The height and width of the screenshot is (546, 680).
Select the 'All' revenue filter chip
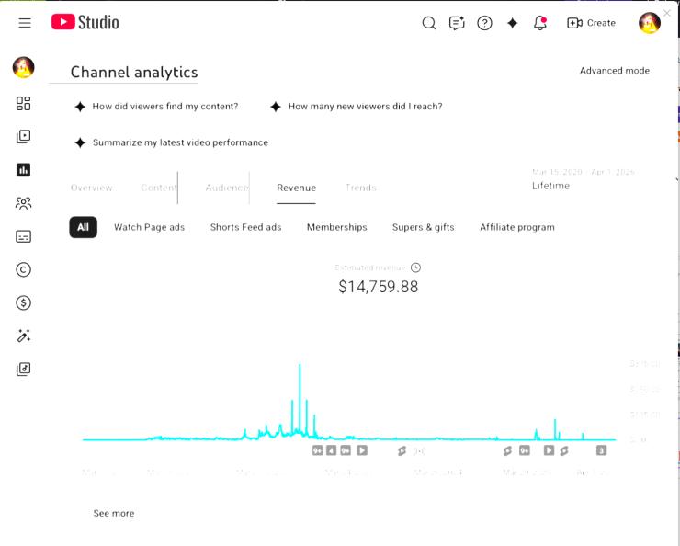83,227
